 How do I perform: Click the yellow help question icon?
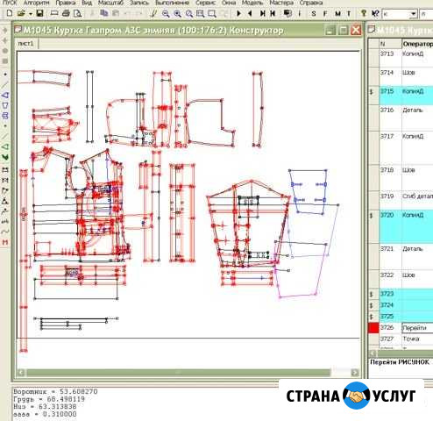[364, 13]
